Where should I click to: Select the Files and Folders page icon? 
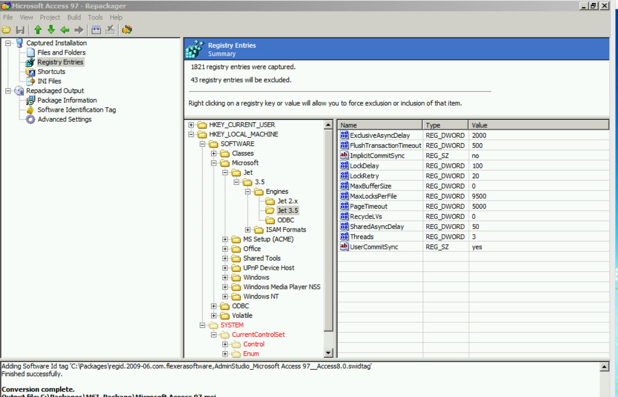(x=30, y=53)
